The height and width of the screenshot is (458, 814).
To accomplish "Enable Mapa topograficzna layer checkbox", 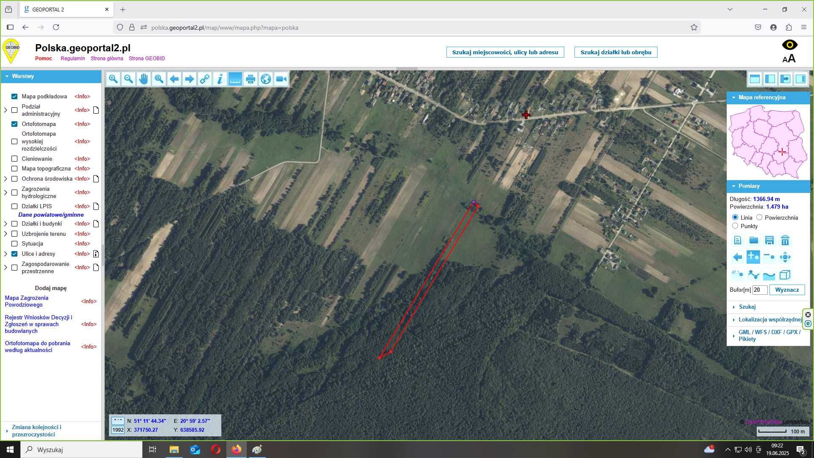I will coord(14,169).
